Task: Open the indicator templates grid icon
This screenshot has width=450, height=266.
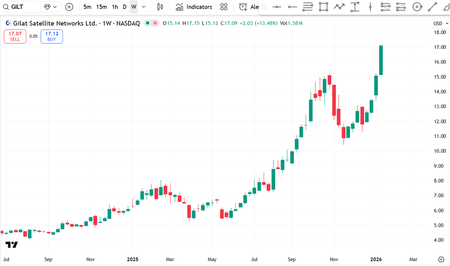Action: [224, 7]
